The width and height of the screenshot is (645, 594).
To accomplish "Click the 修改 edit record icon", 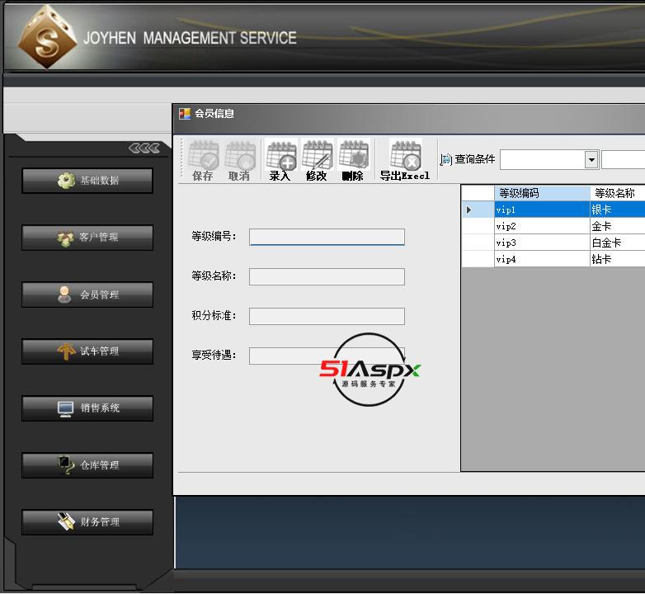I will click(317, 160).
